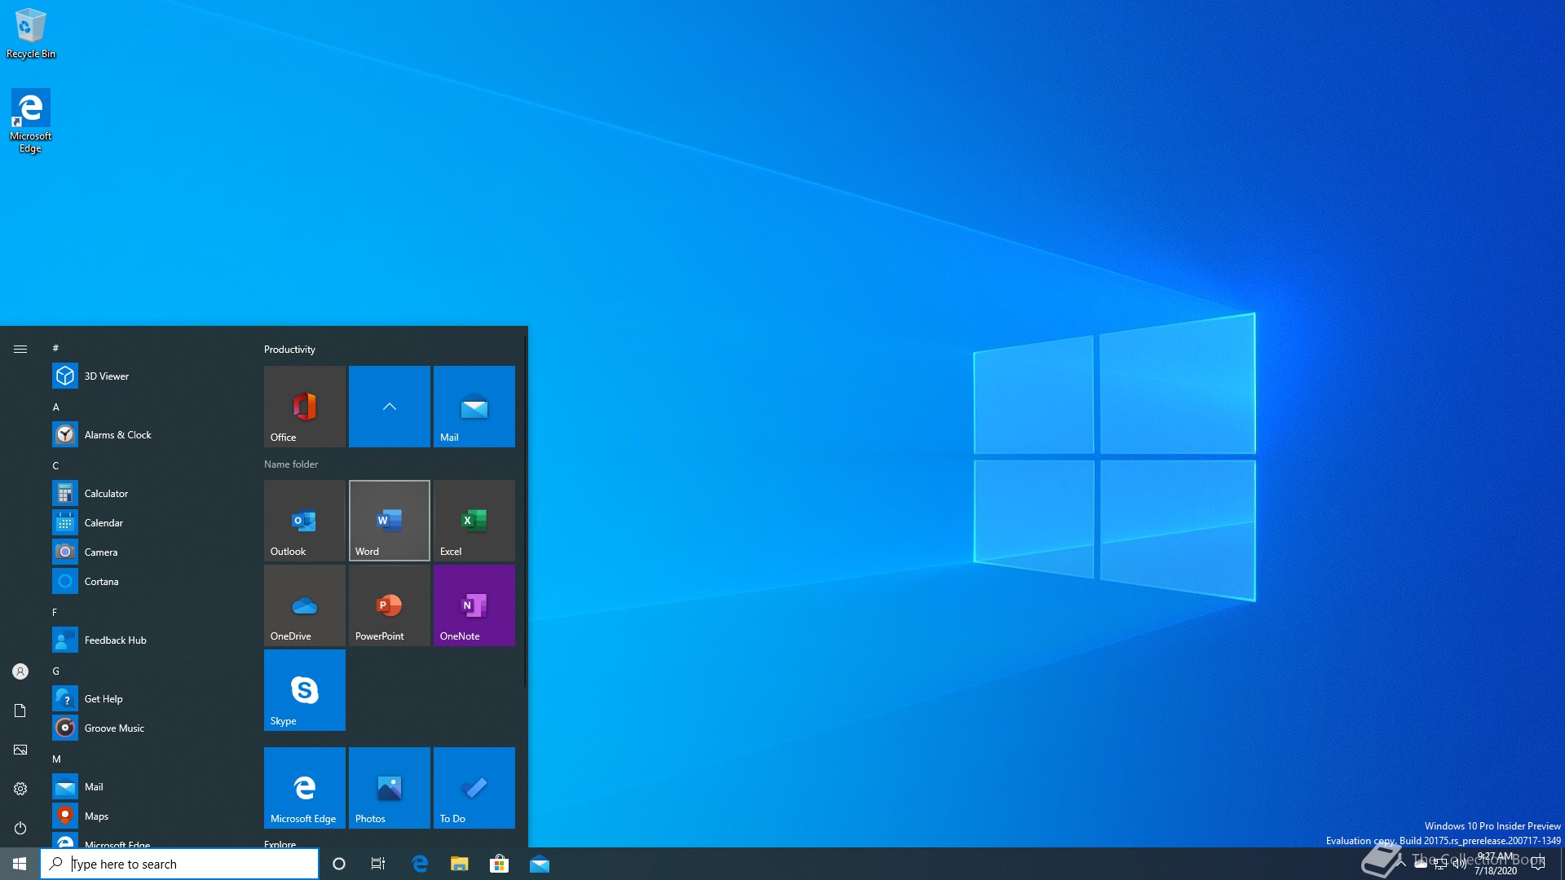Open Cortana from the app list
This screenshot has height=880, width=1565.
[147, 582]
